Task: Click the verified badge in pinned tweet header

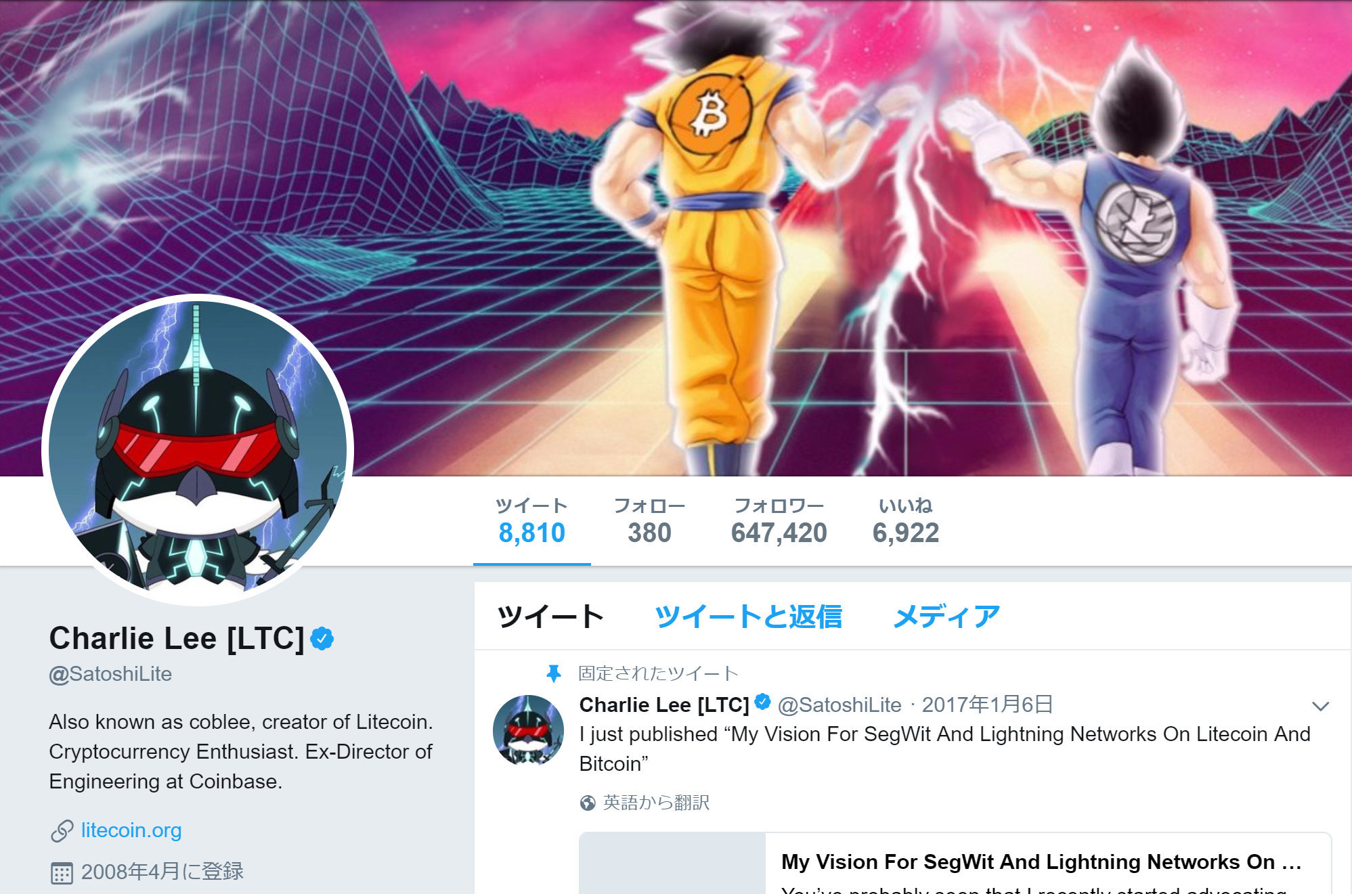Action: tap(763, 702)
